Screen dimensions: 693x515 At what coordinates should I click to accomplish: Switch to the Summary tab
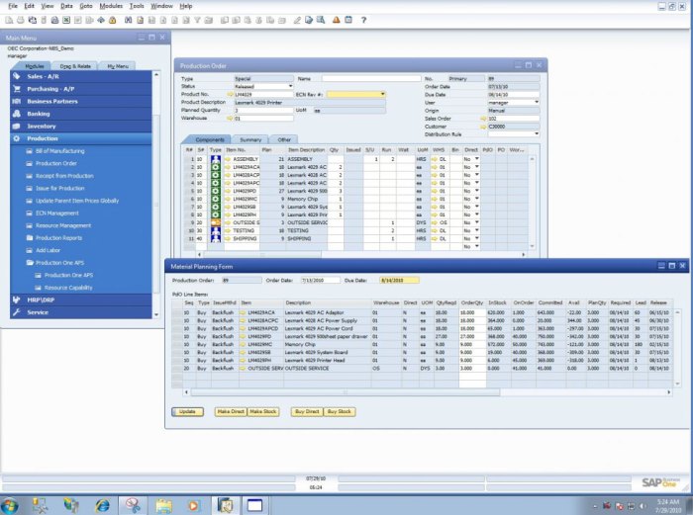[x=250, y=139]
